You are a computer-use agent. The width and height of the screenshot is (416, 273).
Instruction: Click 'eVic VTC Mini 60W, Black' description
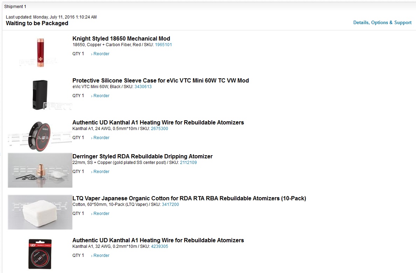point(97,87)
